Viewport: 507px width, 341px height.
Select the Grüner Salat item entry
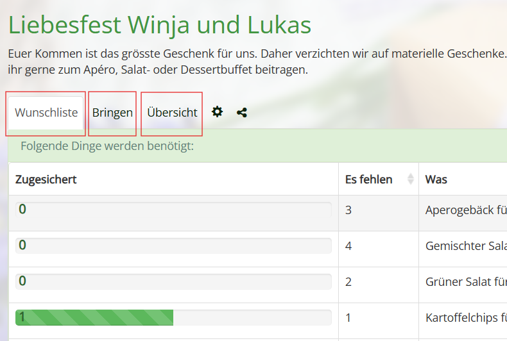coord(465,281)
